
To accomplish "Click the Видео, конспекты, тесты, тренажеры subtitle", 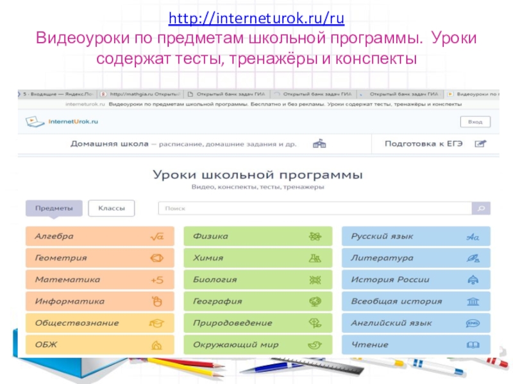I will 258,187.
